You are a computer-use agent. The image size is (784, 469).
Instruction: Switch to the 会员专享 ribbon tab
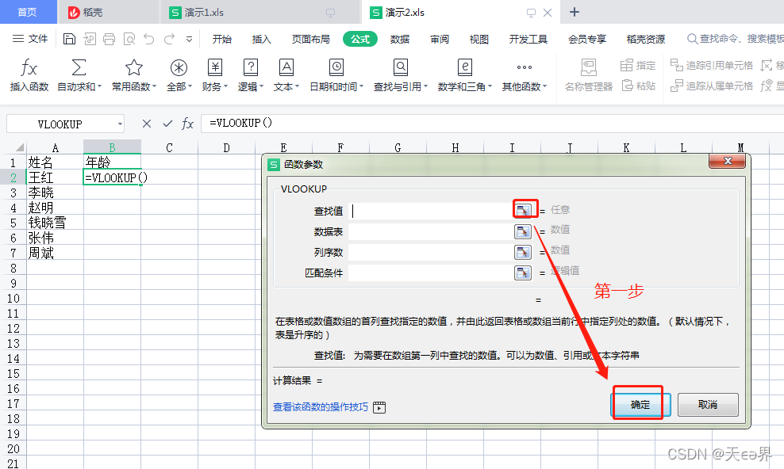[x=587, y=39]
